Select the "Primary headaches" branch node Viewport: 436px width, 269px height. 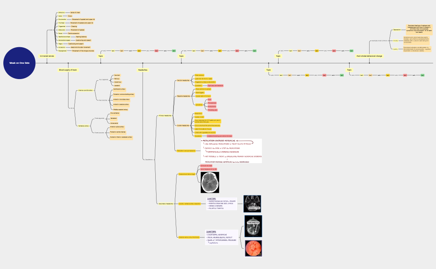165,115
